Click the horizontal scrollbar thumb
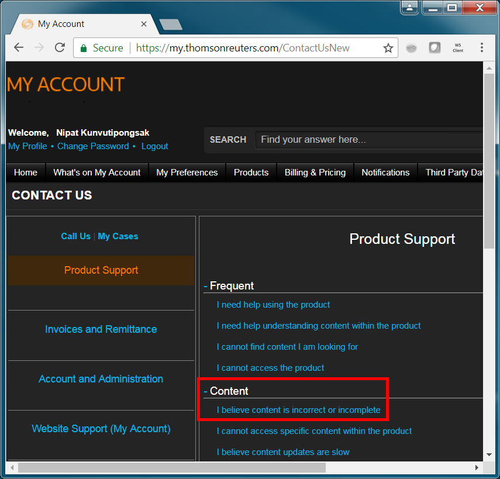 [x=172, y=467]
